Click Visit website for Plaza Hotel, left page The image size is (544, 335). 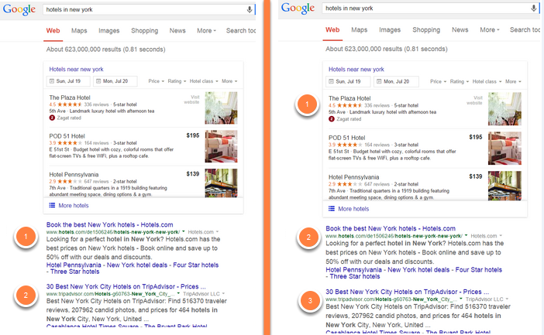point(192,100)
